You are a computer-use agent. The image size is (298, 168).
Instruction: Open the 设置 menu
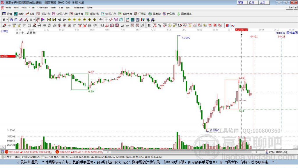click(53, 8)
